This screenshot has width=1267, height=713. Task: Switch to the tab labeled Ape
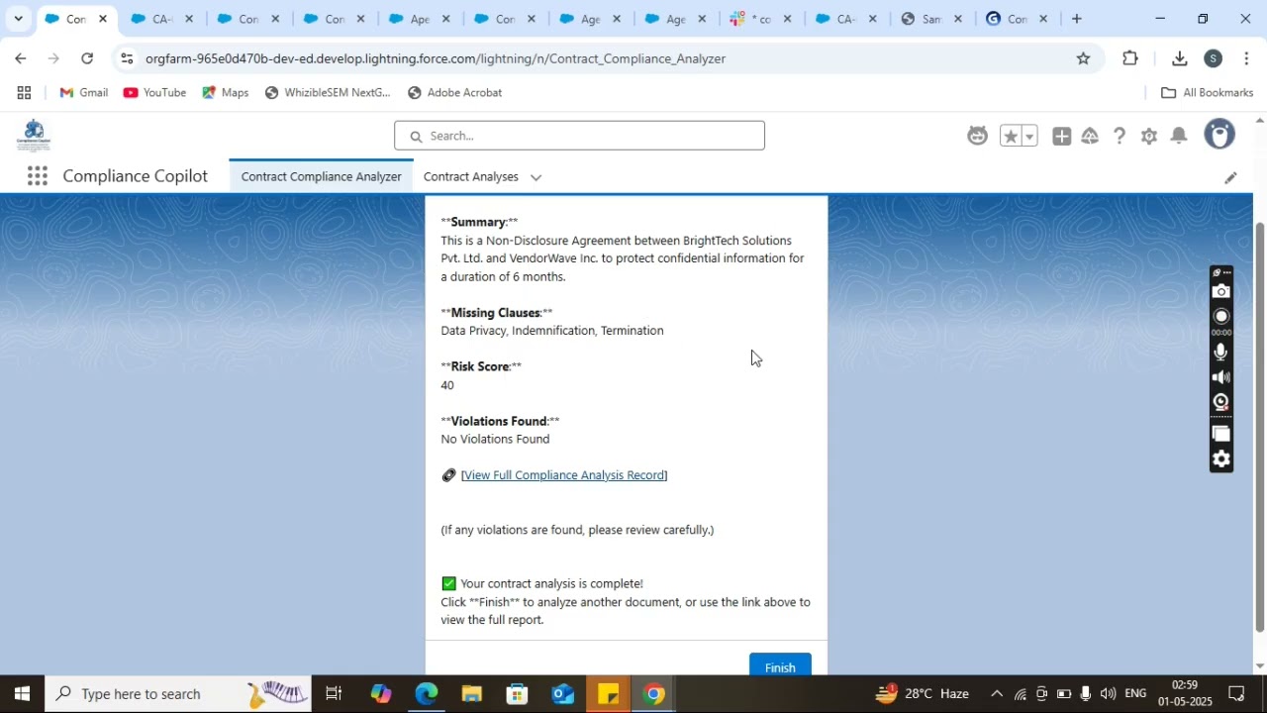tap(421, 19)
